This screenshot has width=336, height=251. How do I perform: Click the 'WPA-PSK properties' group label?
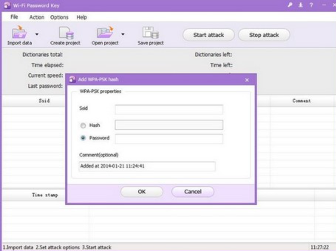(x=101, y=91)
